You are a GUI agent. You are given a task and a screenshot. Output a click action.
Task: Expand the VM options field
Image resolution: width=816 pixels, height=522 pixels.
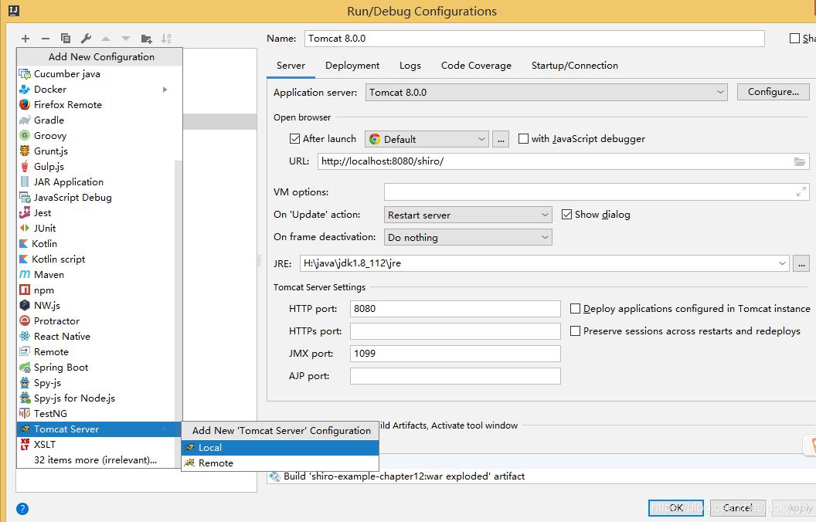pos(801,192)
